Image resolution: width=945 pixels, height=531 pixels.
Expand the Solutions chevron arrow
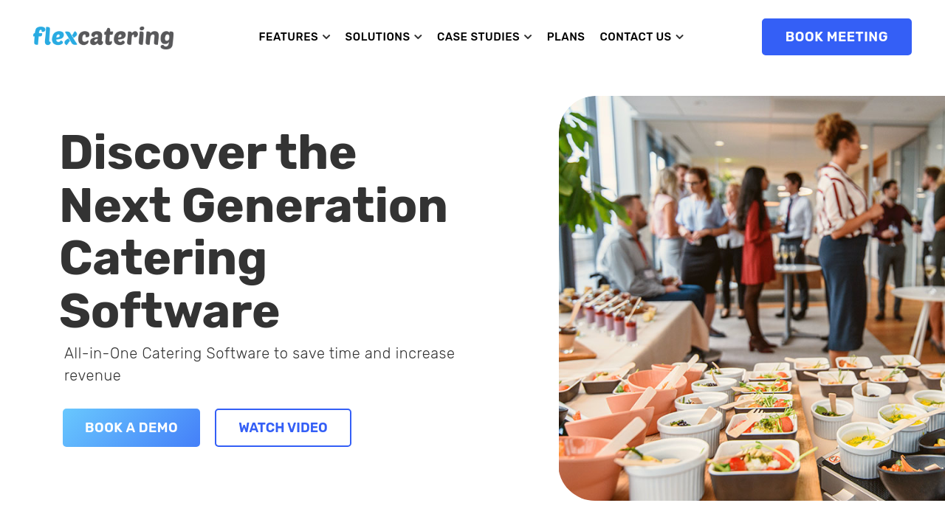click(x=418, y=37)
